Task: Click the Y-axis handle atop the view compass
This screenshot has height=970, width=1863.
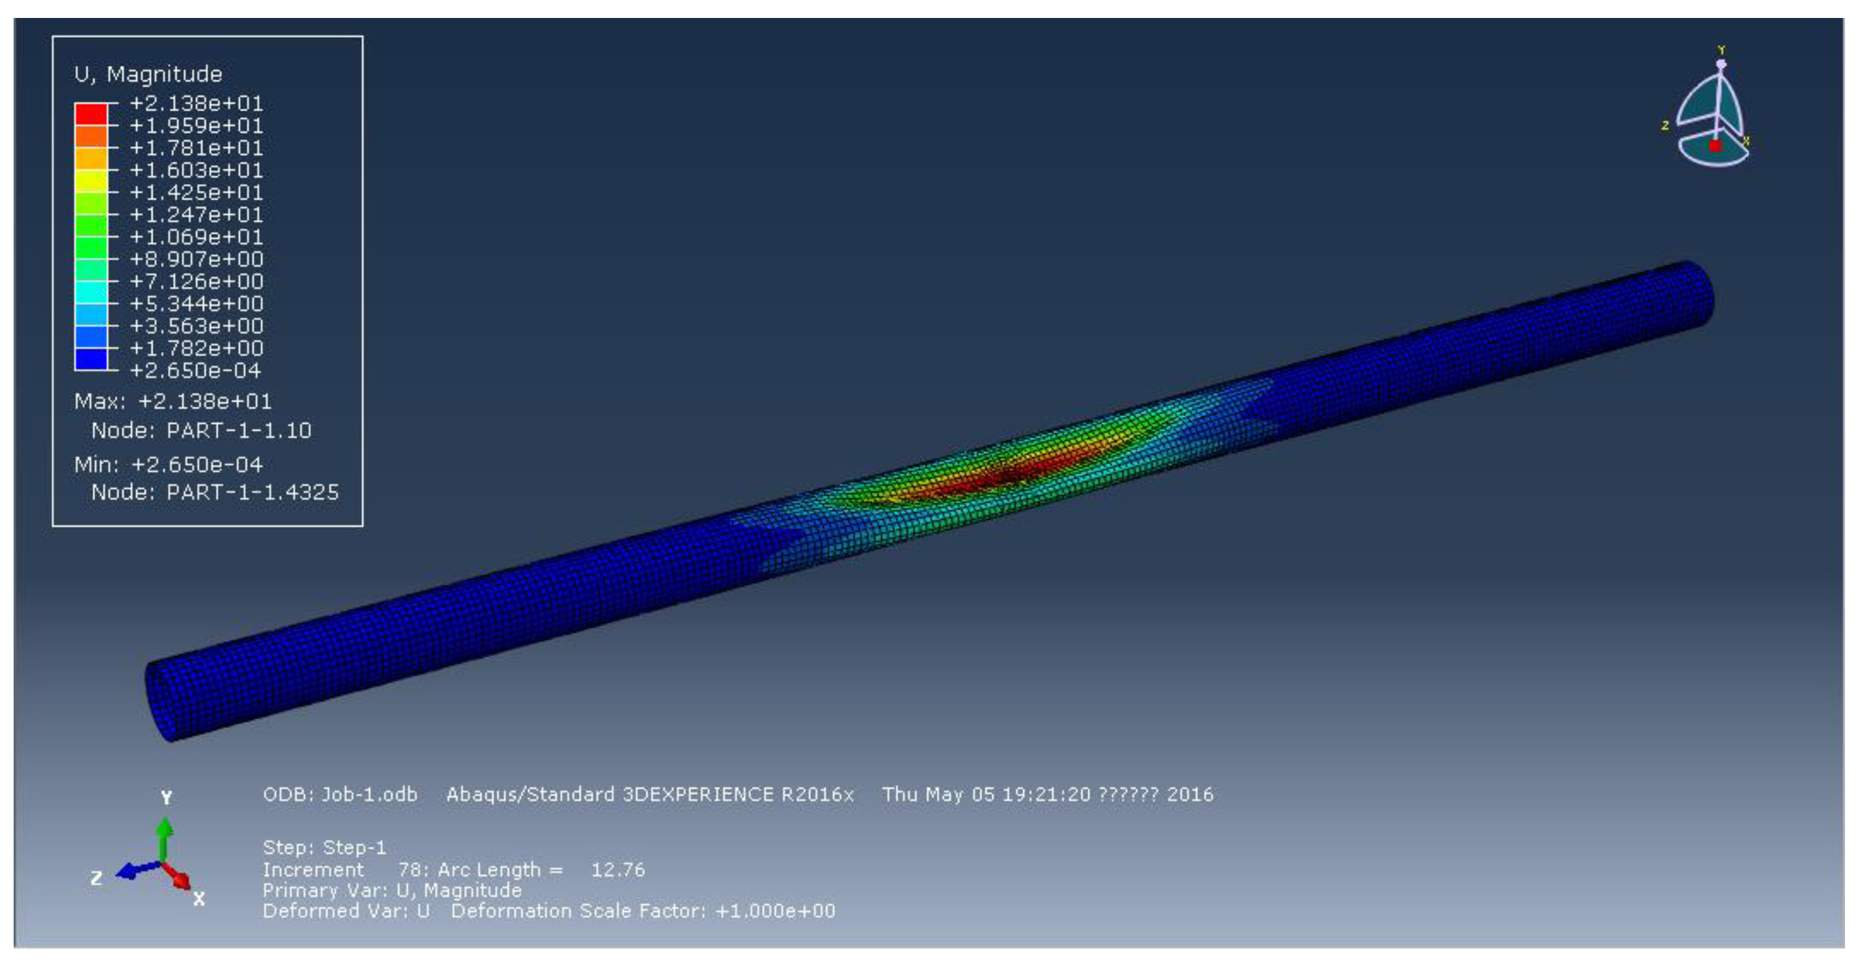Action: click(x=1721, y=64)
